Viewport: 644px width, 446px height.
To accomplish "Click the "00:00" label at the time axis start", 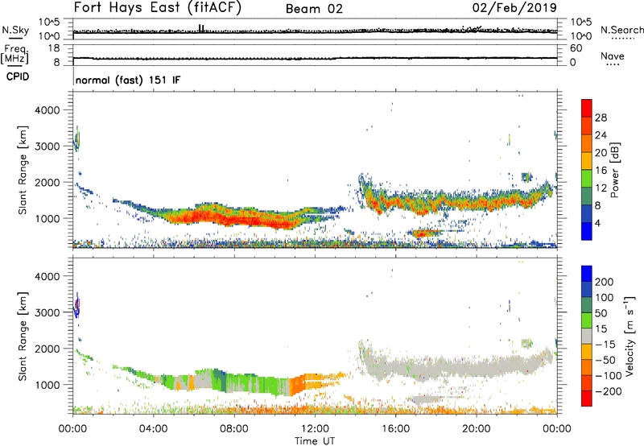I will pyautogui.click(x=72, y=429).
